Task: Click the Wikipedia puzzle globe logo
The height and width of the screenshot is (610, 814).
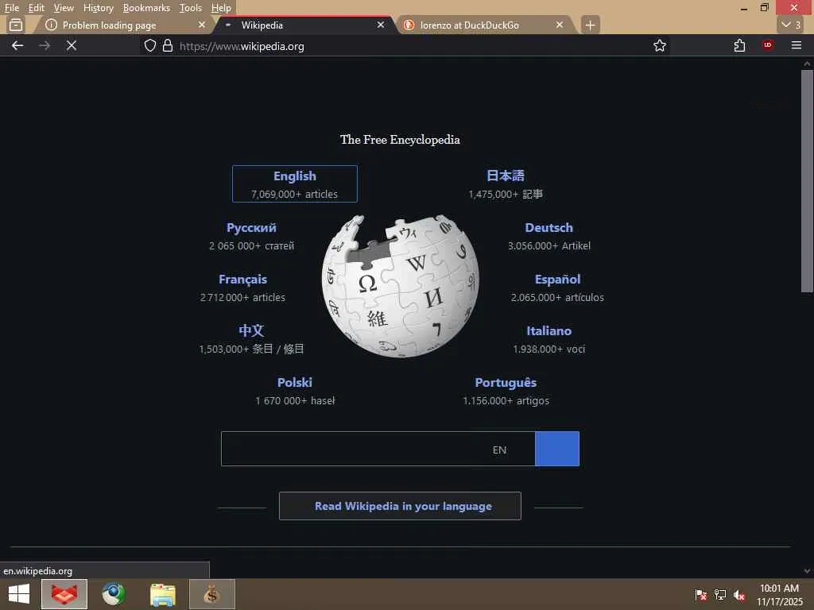Action: pos(400,286)
